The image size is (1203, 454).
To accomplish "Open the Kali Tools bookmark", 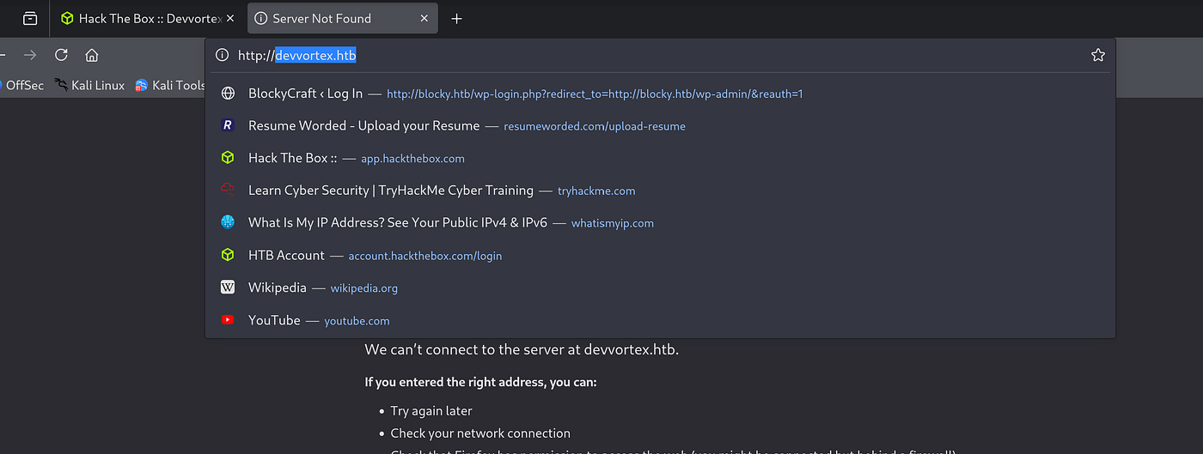I will [170, 85].
